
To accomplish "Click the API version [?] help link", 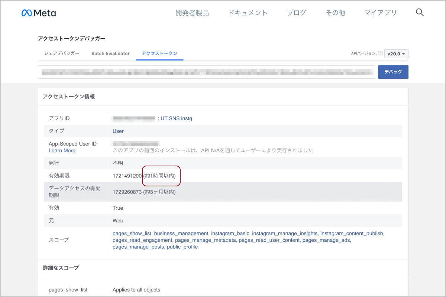I will click(x=380, y=53).
